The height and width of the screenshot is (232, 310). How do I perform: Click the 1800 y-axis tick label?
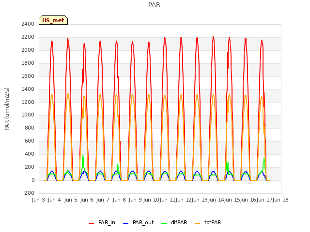pos(28,63)
